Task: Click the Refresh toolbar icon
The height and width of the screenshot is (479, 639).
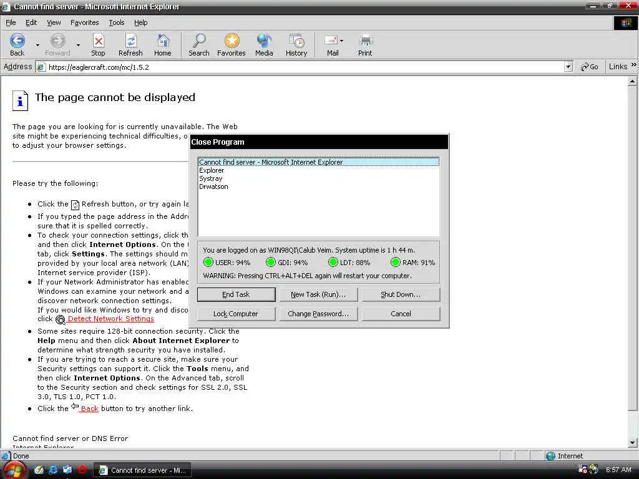Action: [x=131, y=41]
